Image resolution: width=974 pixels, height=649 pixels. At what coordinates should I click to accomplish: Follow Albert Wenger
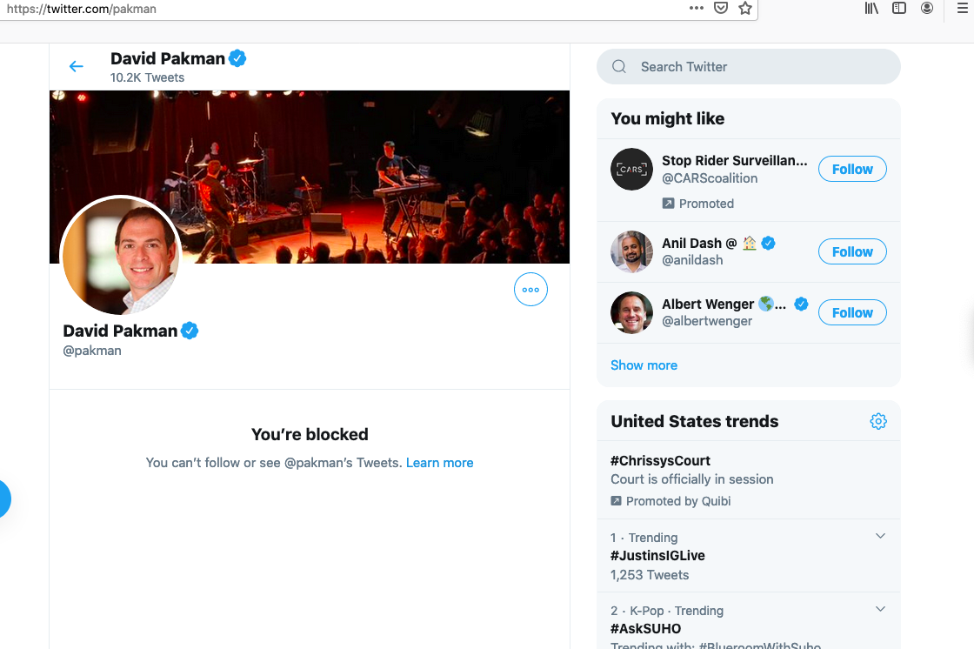tap(852, 312)
